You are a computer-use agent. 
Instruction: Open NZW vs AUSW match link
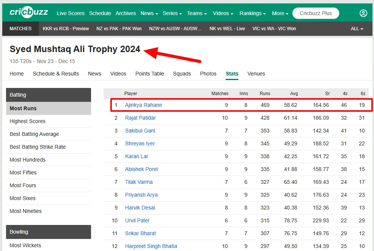(175, 29)
